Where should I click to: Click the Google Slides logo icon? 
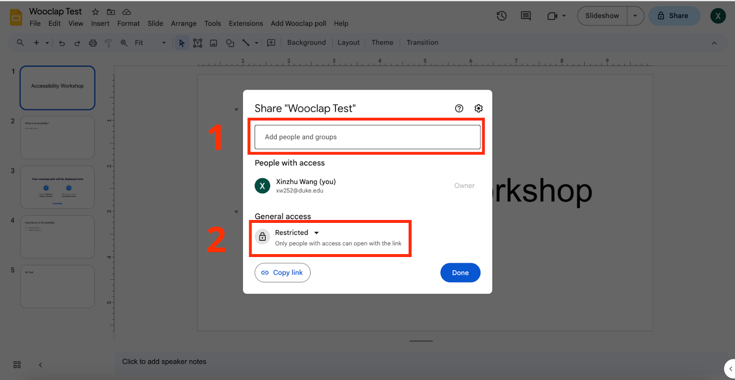pyautogui.click(x=16, y=17)
